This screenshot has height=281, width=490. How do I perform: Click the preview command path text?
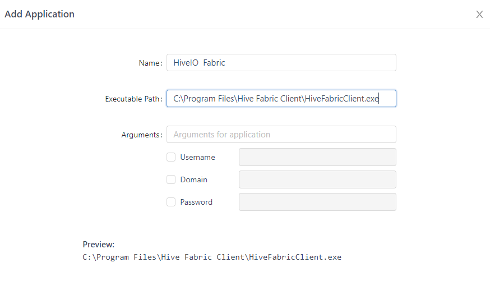pos(212,257)
